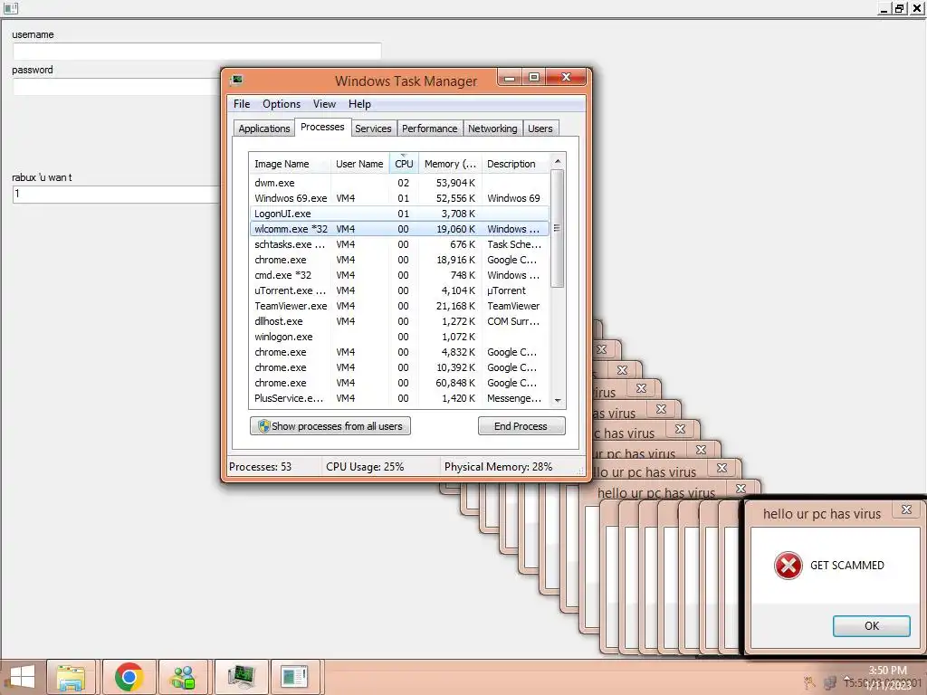Sort processes by CPU column header

[x=404, y=164]
